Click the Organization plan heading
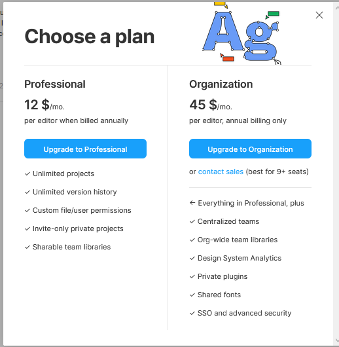This screenshot has height=347, width=339. pyautogui.click(x=221, y=84)
